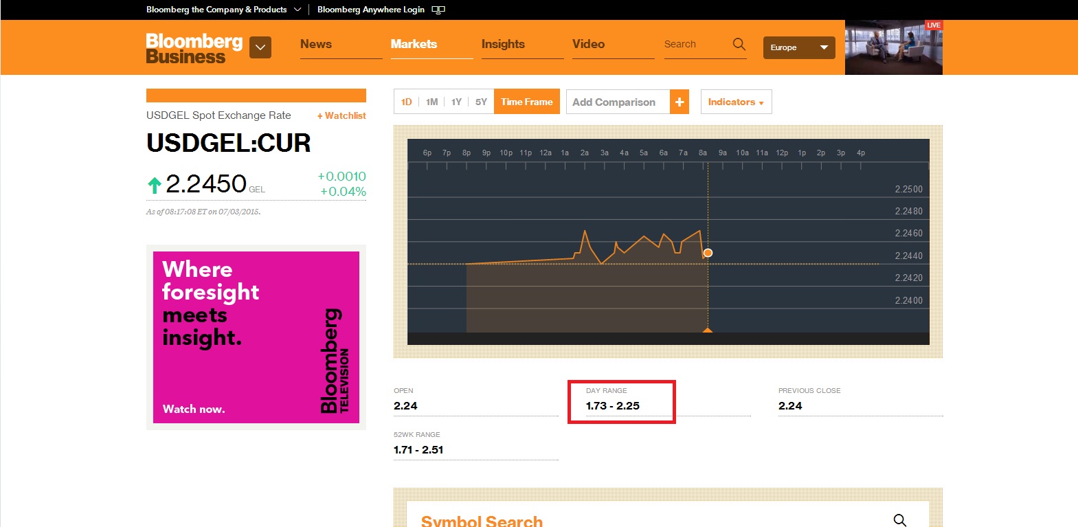Expand Bloomberg the Company & Products menu

pyautogui.click(x=224, y=10)
